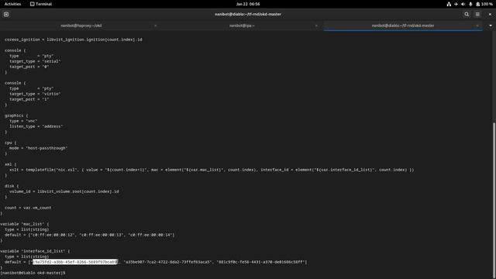Expand the tab list dropdown arrow
The image size is (496, 279).
[491, 26]
